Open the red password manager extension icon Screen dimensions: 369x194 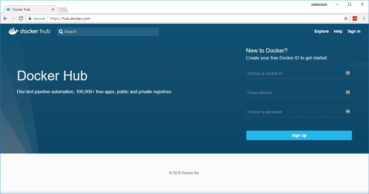coord(355,18)
